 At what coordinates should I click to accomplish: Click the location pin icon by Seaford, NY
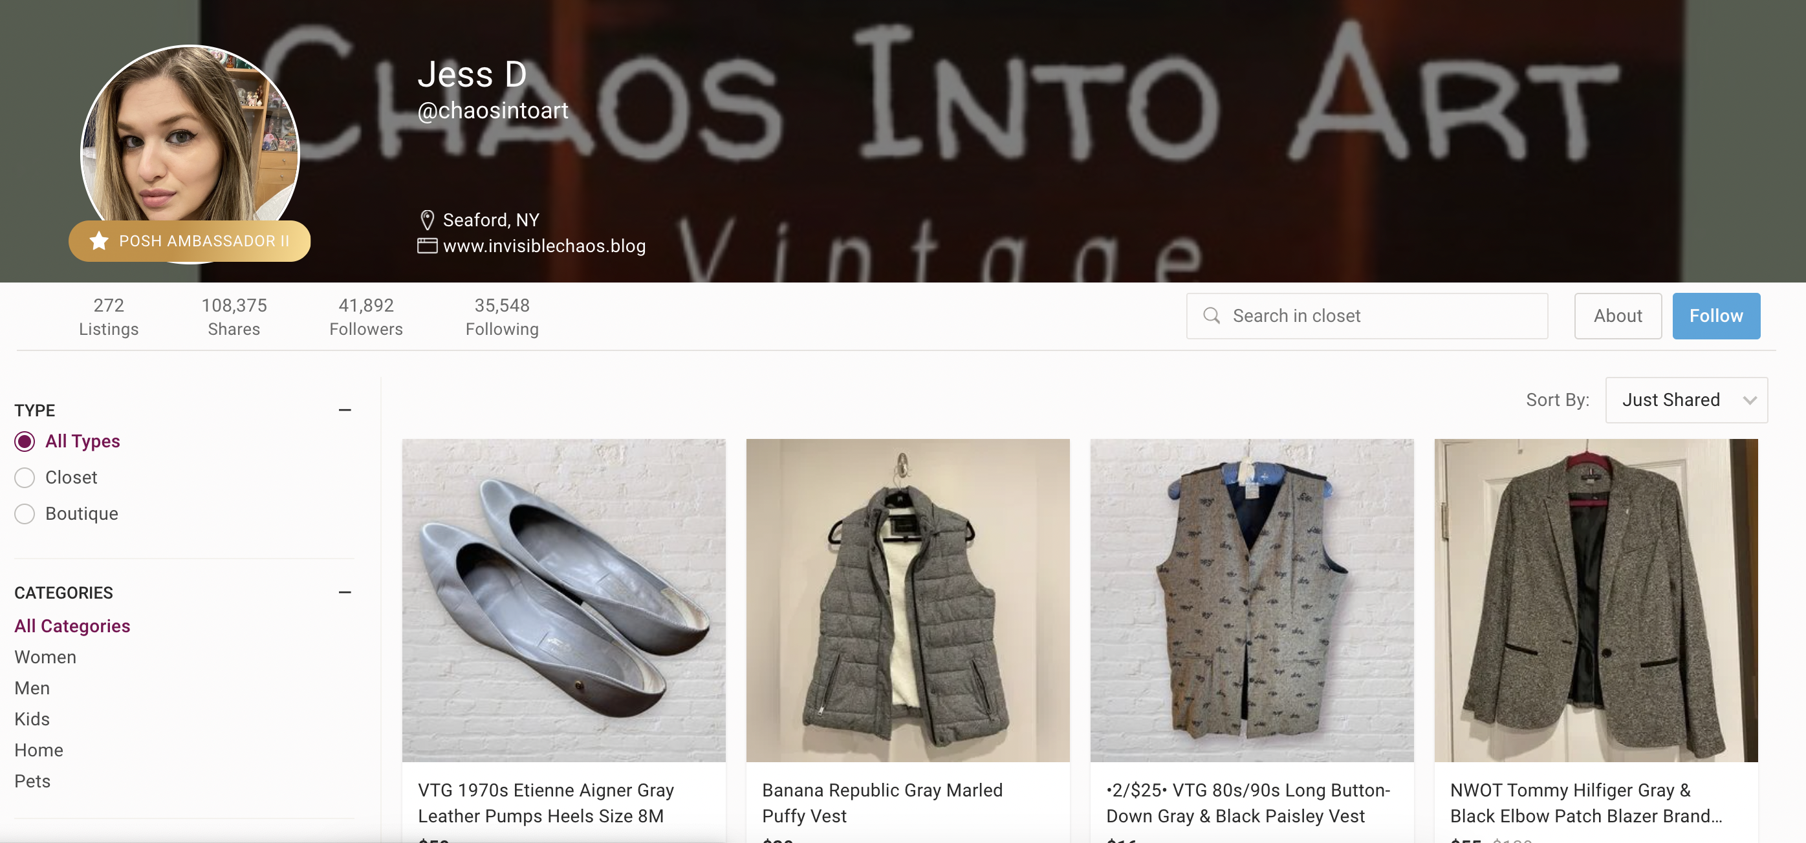pos(427,220)
